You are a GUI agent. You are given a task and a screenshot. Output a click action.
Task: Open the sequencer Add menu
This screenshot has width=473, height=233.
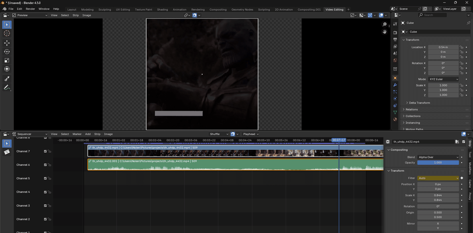pyautogui.click(x=88, y=134)
